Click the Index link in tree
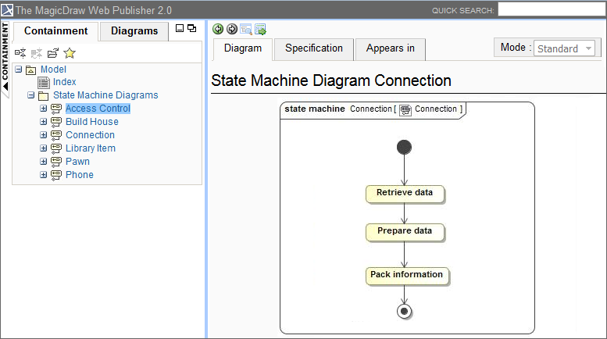607x339 pixels. click(64, 82)
